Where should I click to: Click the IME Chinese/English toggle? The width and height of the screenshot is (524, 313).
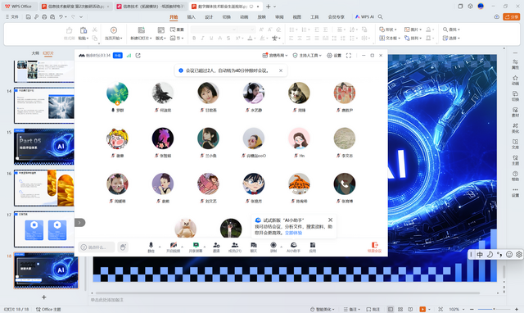point(480,255)
